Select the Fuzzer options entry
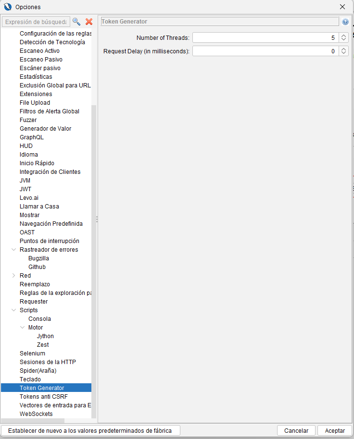 click(x=28, y=120)
